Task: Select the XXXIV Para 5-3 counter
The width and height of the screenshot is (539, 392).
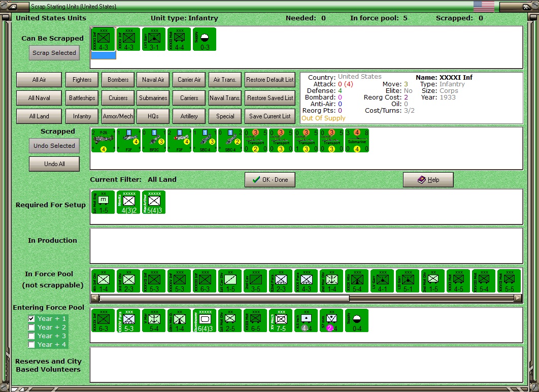Action: pos(128,320)
